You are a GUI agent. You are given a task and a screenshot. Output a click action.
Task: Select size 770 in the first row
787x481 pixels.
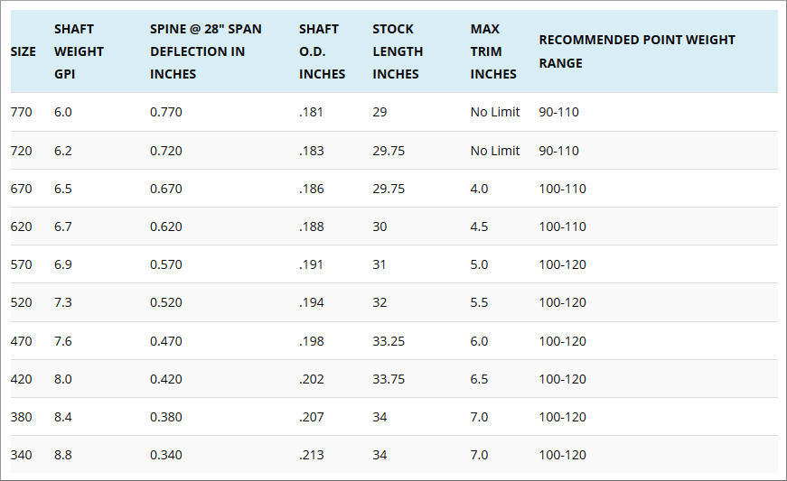pyautogui.click(x=21, y=112)
